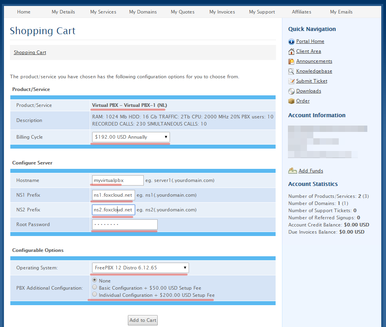
Task: Click the Knowledgebase magnifier icon
Action: [291, 71]
